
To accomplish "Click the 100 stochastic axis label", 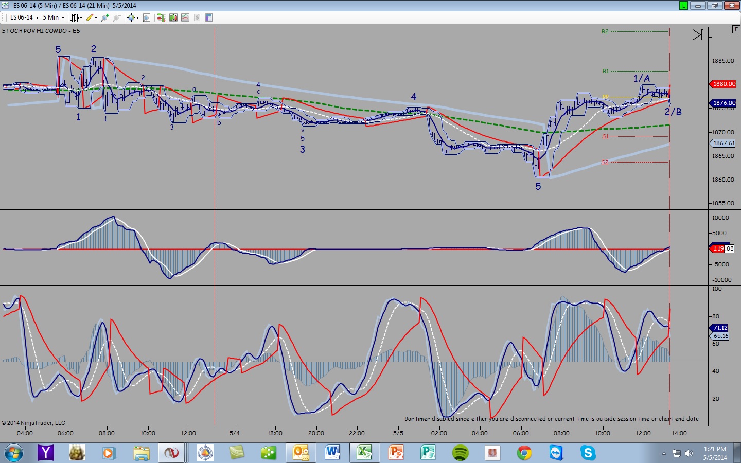I will [717, 289].
